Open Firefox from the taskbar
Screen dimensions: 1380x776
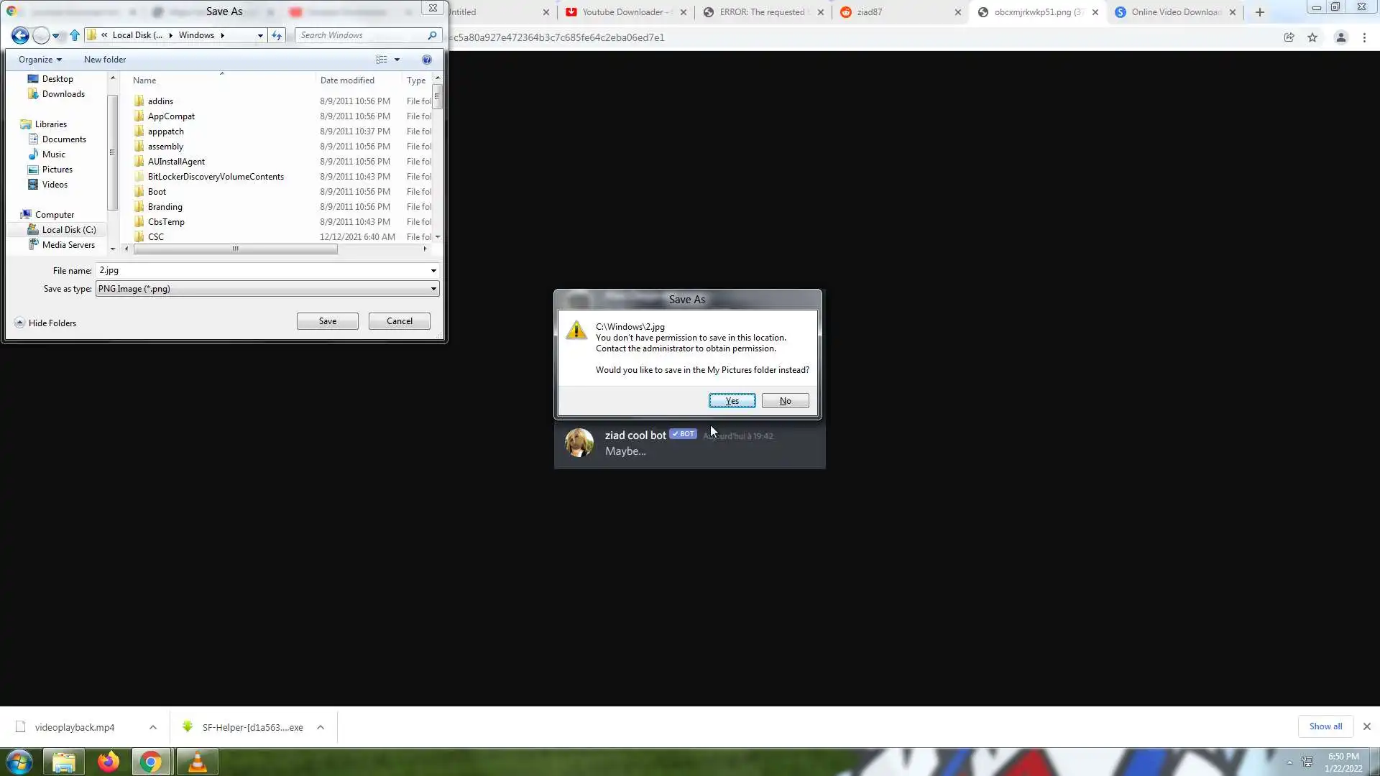(x=109, y=762)
